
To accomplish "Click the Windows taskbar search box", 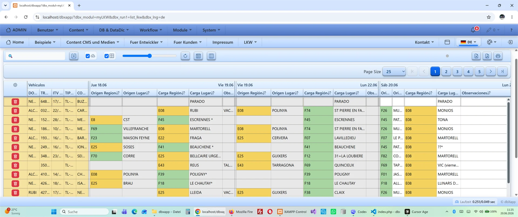I will tap(84, 212).
